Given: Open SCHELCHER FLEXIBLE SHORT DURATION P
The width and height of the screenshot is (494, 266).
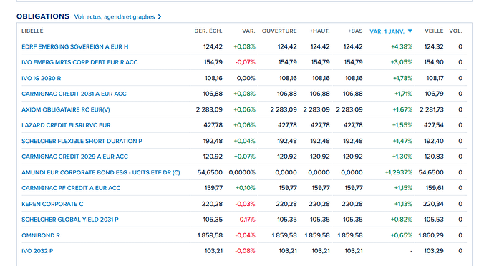Looking at the screenshot, I should (82, 141).
